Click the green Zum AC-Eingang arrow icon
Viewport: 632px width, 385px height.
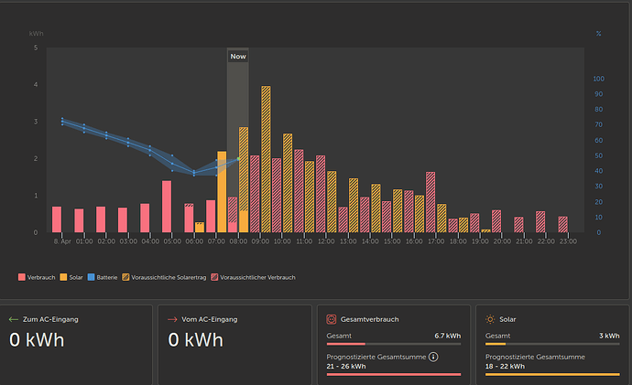[14, 319]
